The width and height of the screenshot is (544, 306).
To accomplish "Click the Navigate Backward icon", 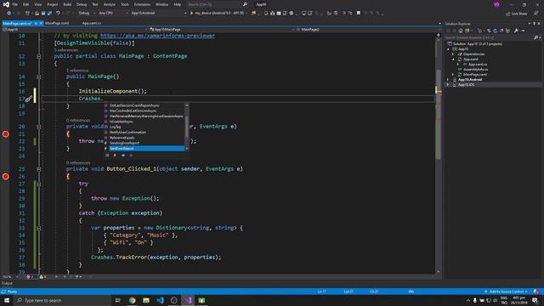I will pos(8,14).
